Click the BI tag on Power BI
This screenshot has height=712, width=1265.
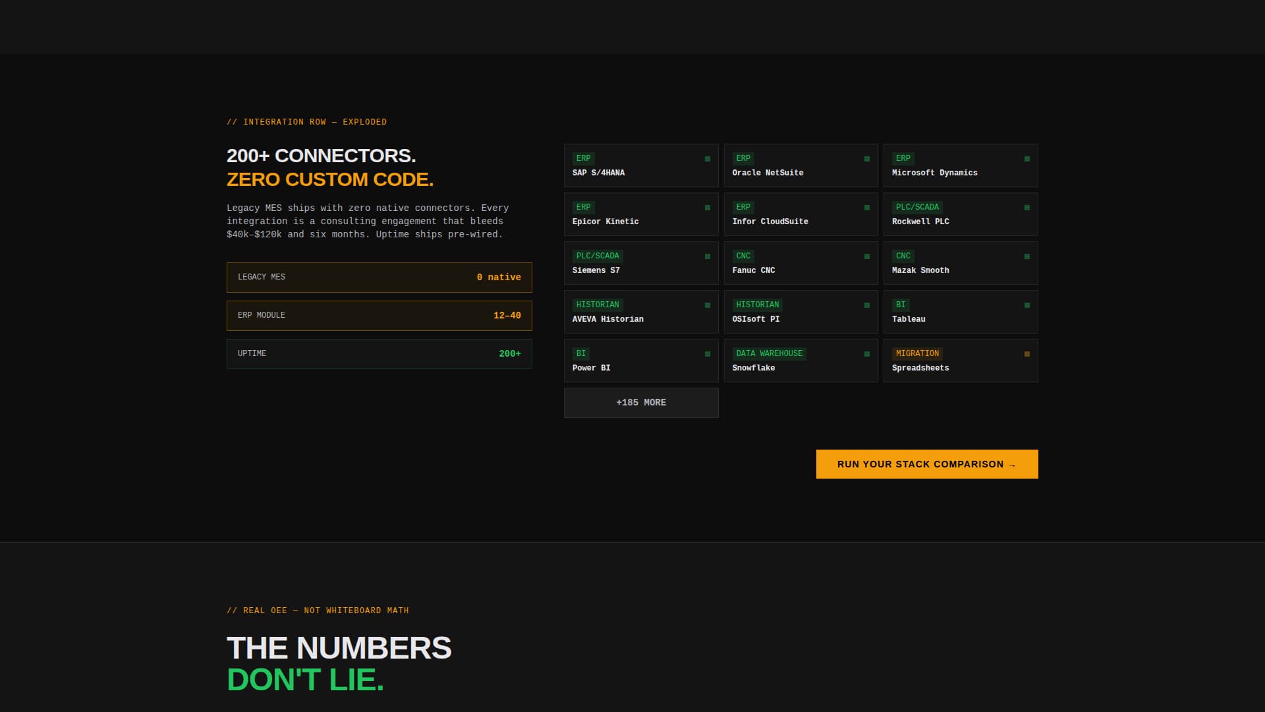click(581, 353)
